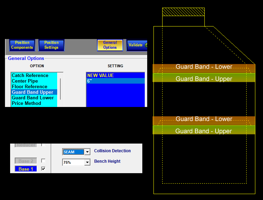Choose Catch Reference in the option list
263x200 pixels.
click(x=30, y=75)
